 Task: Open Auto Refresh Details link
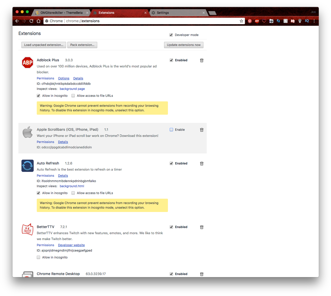click(63, 176)
